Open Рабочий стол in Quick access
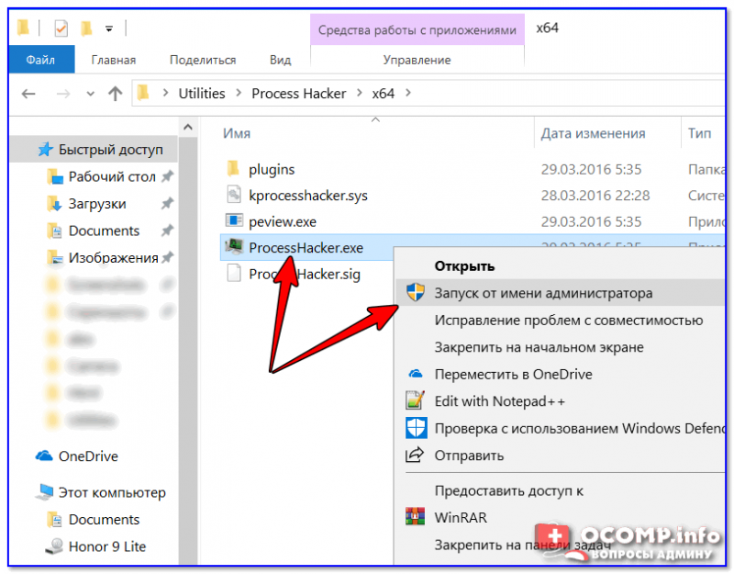 click(x=112, y=176)
